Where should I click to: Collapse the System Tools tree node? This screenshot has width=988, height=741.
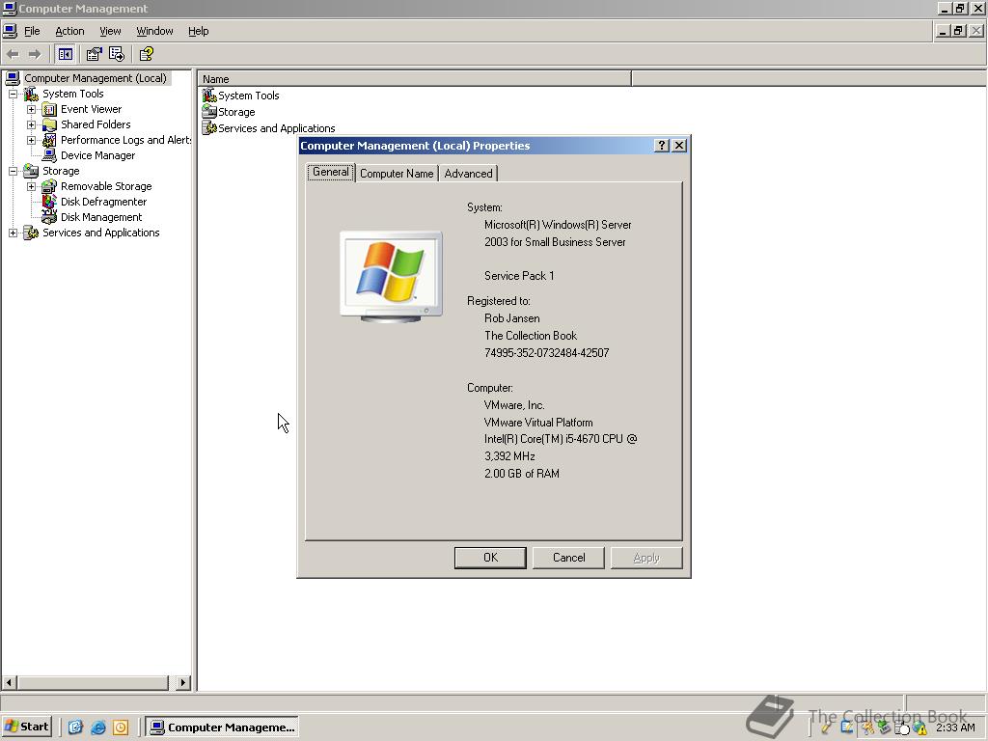[x=13, y=94]
